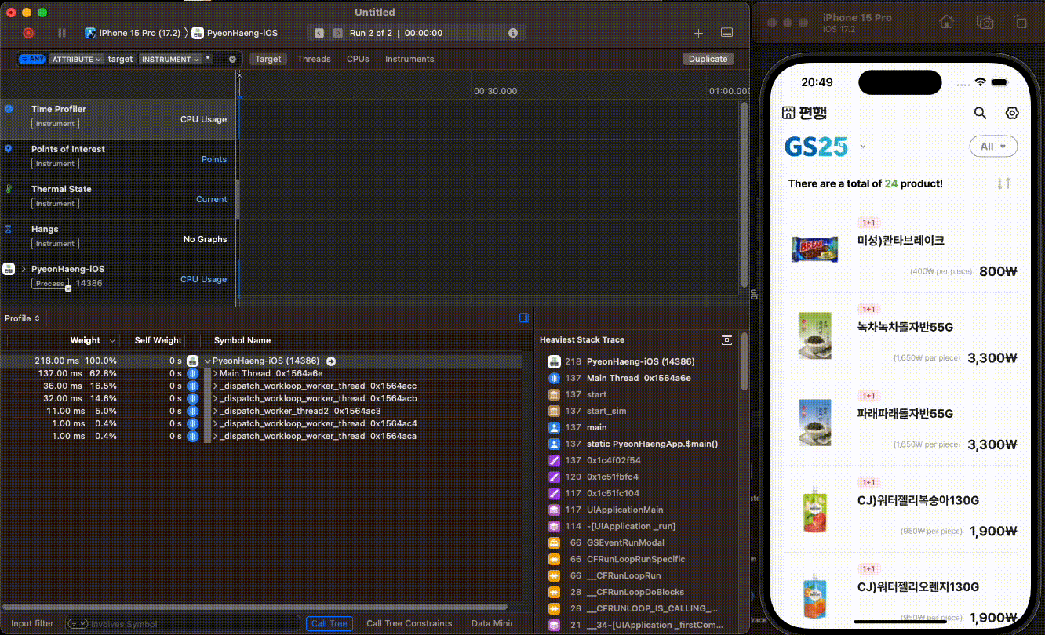
Task: Open app settings via the gear icon
Action: coord(1012,113)
